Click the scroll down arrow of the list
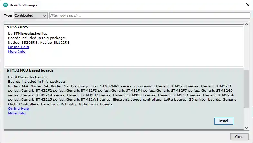 point(246,128)
